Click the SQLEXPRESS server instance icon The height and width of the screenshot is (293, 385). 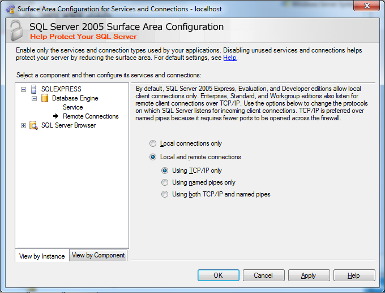coord(34,89)
